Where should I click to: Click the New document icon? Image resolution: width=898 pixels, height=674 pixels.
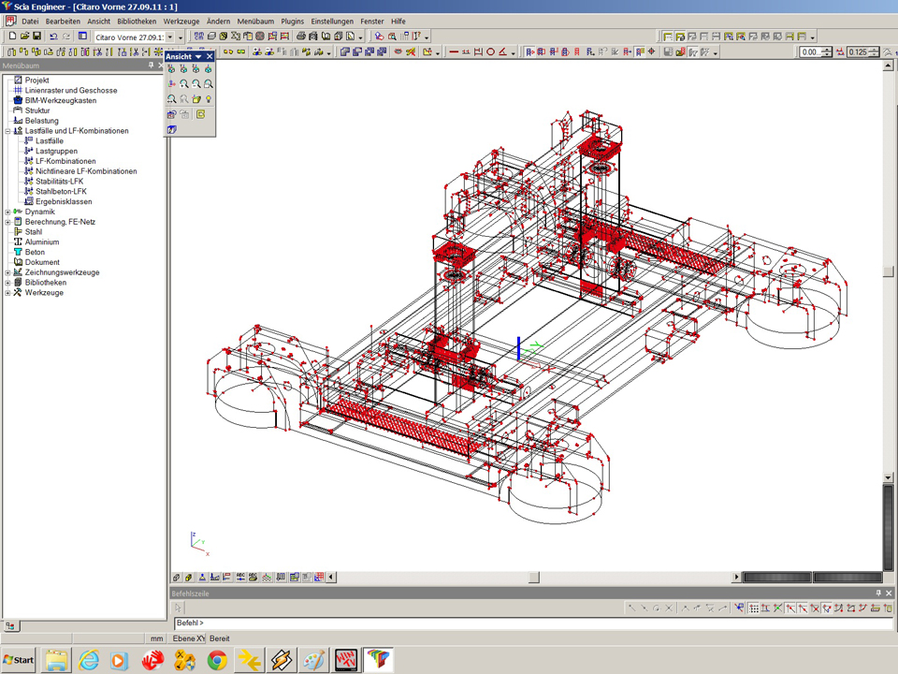tap(12, 37)
